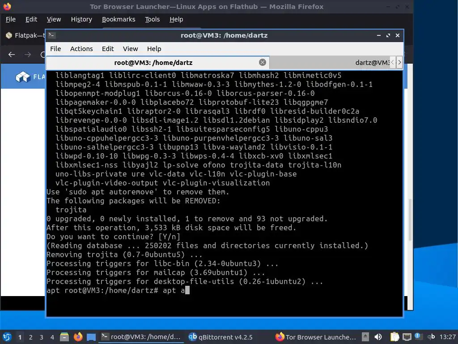Select the Flatpak tab in Firefox

[25, 35]
